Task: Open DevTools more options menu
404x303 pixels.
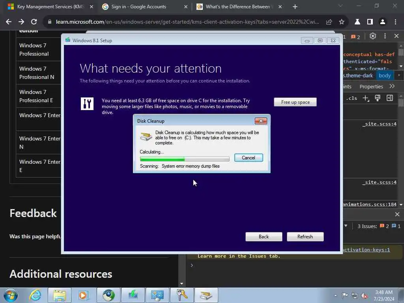Action: [385, 36]
